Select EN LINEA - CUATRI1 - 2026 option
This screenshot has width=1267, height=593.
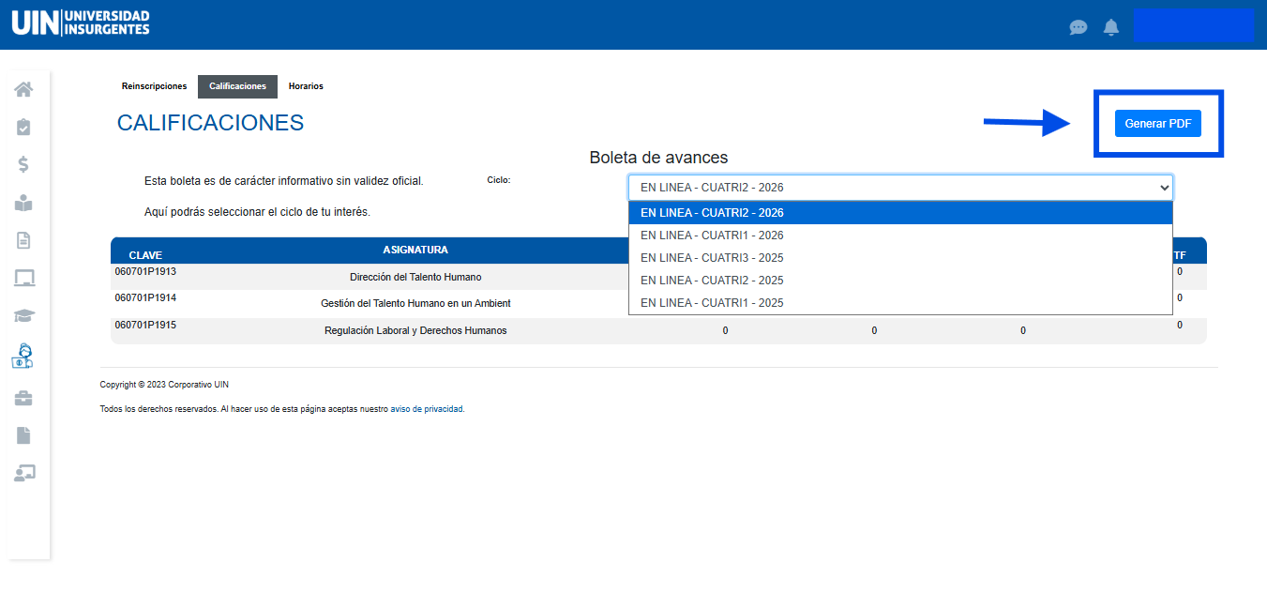[x=712, y=236]
